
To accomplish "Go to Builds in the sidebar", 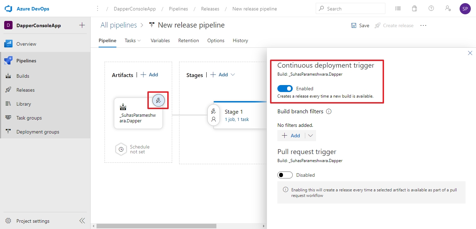I will point(45,76).
